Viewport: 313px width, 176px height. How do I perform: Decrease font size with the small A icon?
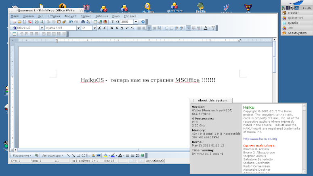tap(105, 28)
